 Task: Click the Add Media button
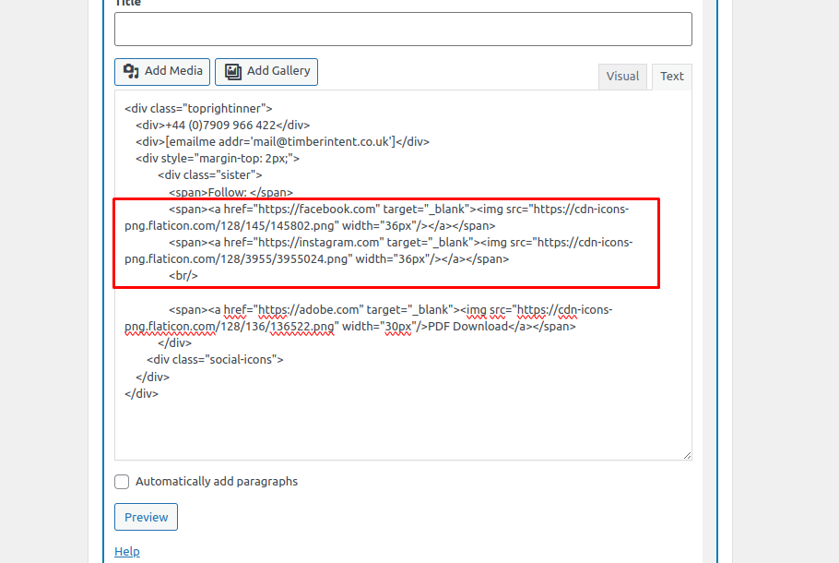tap(162, 72)
